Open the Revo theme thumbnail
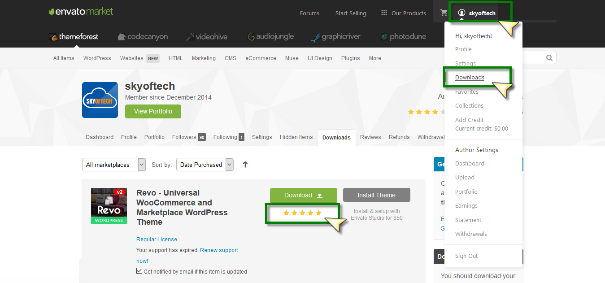This screenshot has width=605, height=283. tap(109, 206)
